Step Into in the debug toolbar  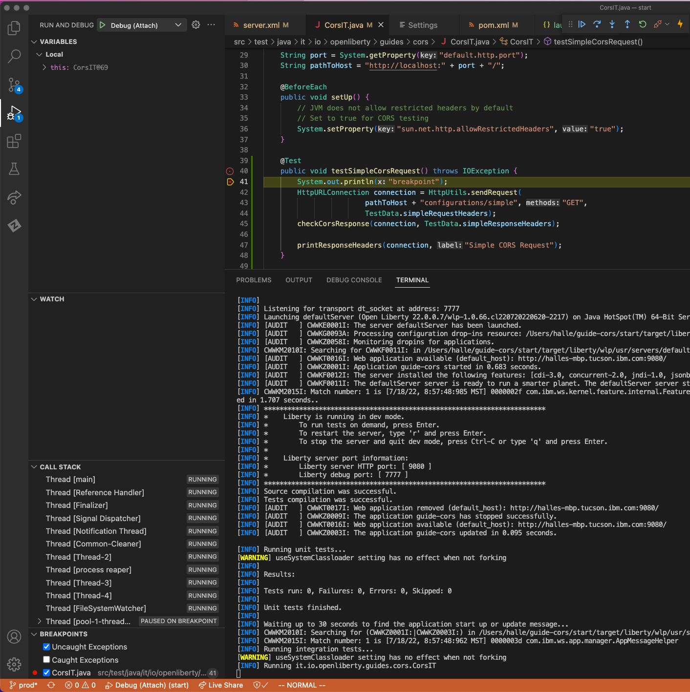[612, 23]
